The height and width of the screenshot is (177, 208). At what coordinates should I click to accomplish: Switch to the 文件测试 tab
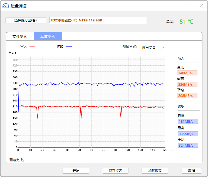(20, 36)
